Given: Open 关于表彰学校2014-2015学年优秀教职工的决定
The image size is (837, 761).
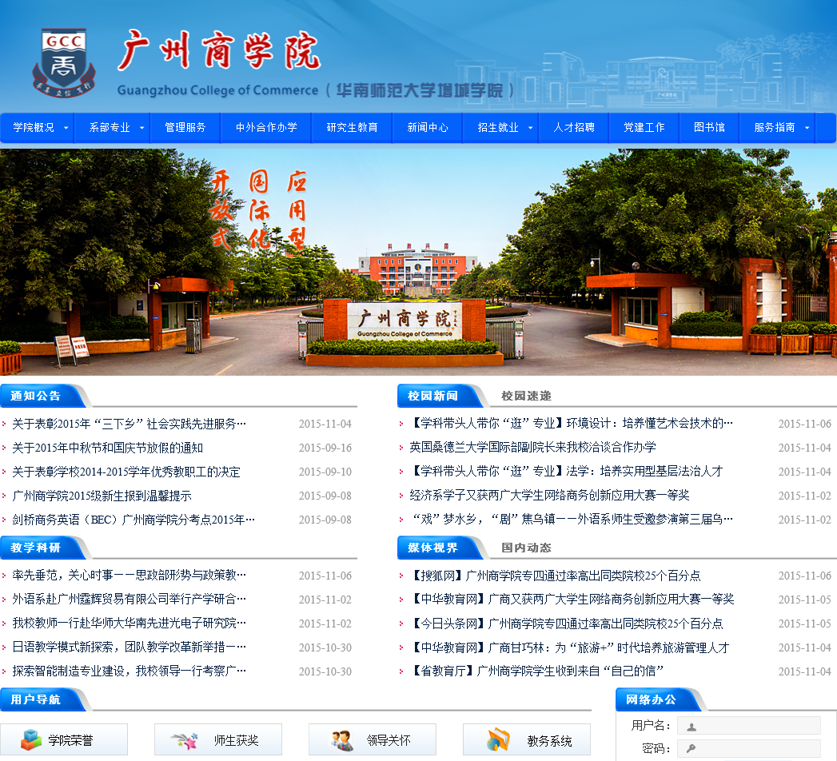Looking at the screenshot, I should [x=126, y=472].
